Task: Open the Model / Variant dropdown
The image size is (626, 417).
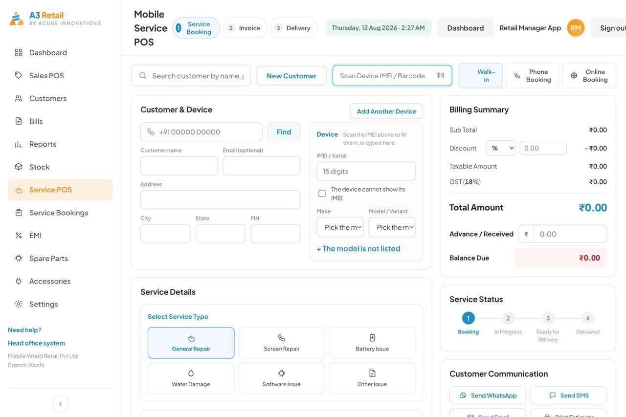Action: pyautogui.click(x=392, y=227)
